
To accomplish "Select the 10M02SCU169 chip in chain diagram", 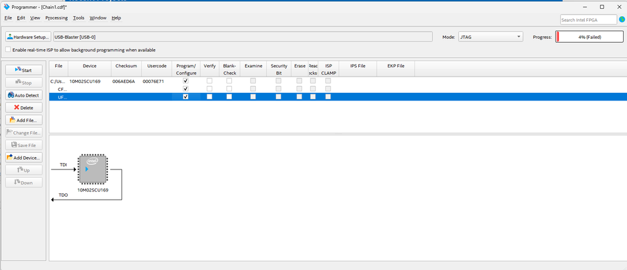I will [x=93, y=170].
